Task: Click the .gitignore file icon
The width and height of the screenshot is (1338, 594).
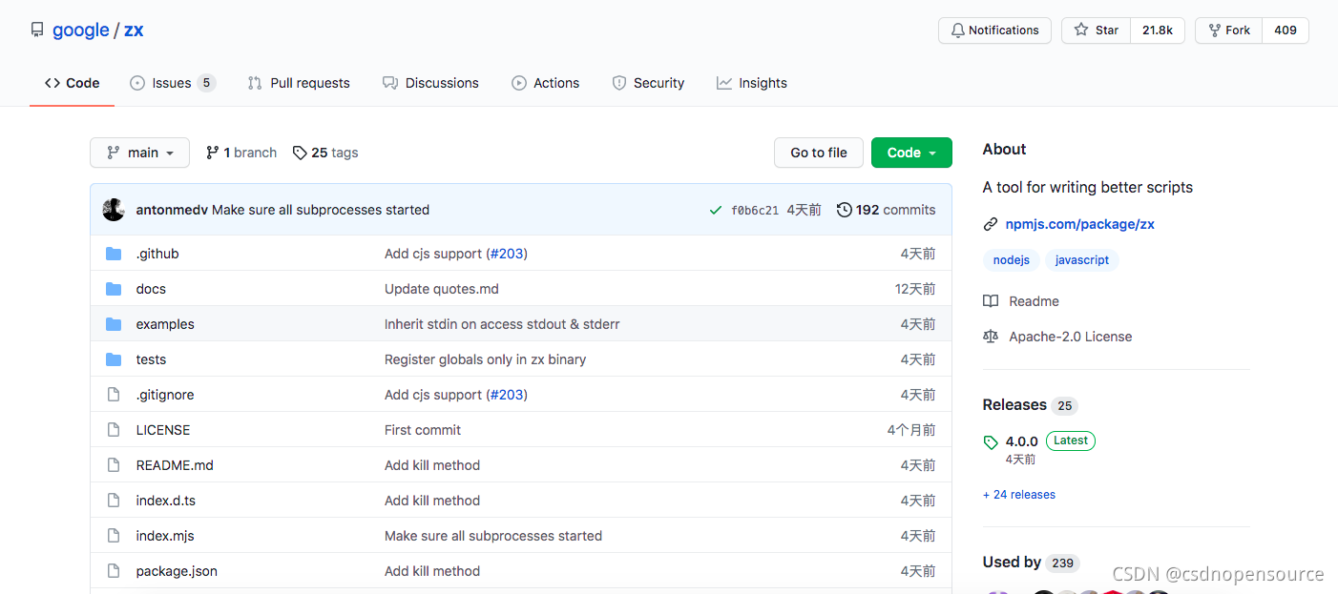Action: [x=114, y=395]
